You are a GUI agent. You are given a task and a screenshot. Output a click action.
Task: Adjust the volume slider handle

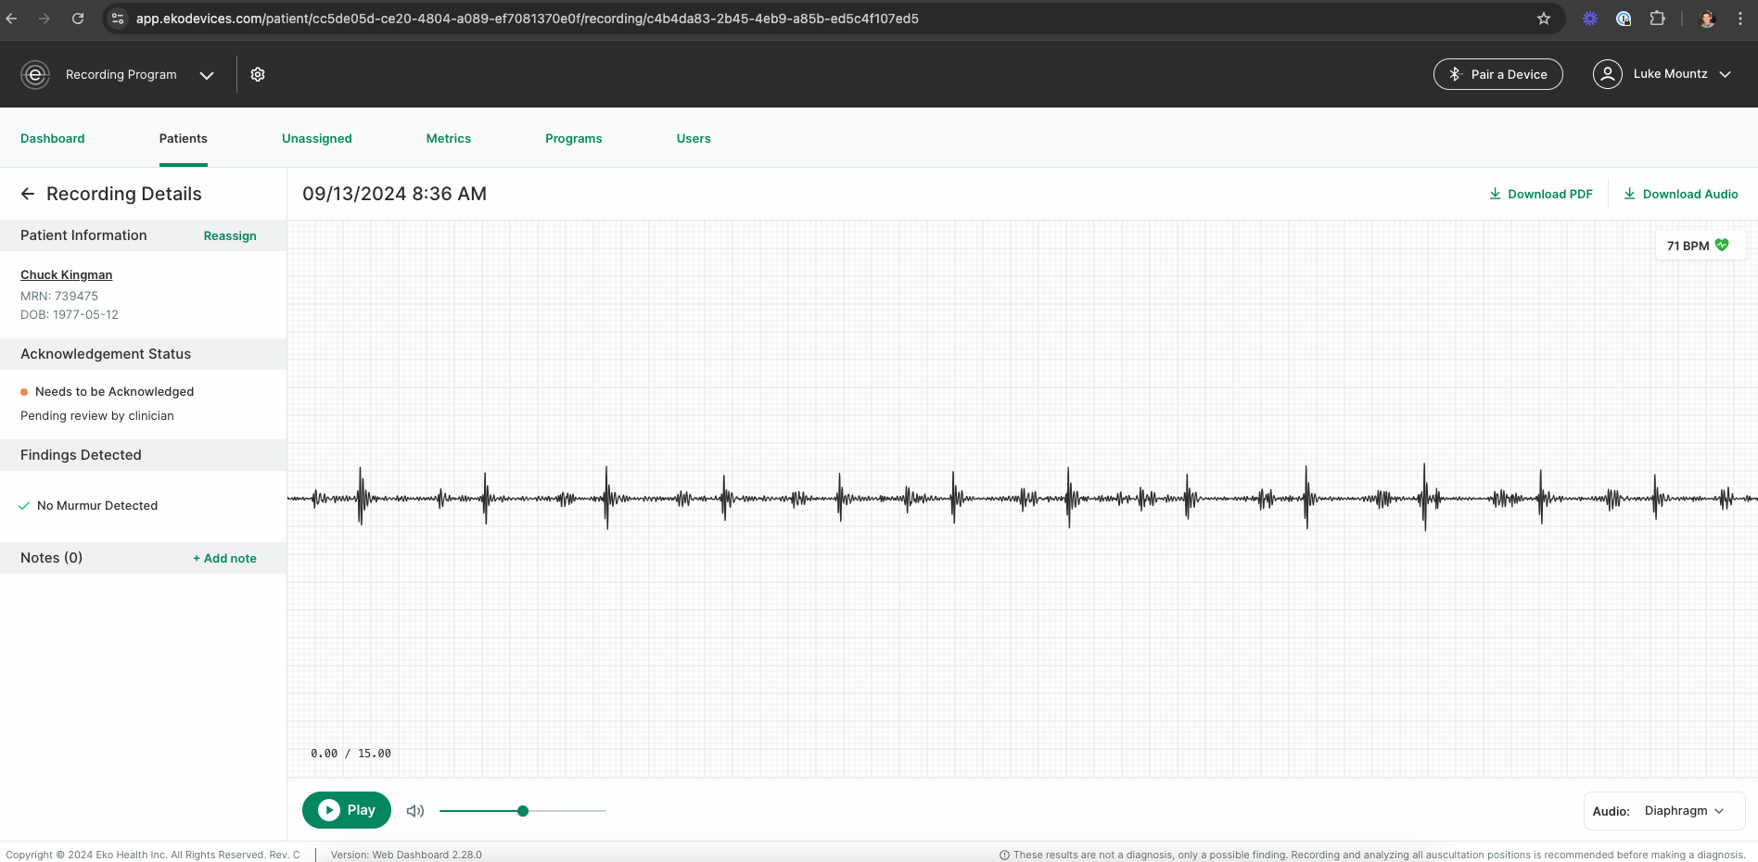pyautogui.click(x=523, y=811)
